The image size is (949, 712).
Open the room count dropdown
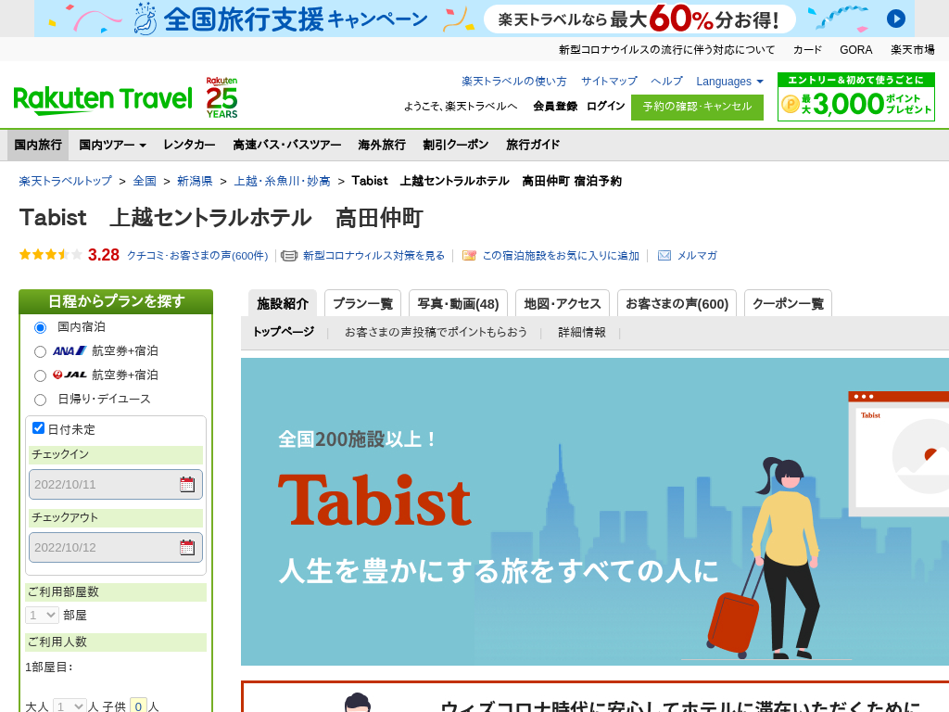tap(42, 616)
